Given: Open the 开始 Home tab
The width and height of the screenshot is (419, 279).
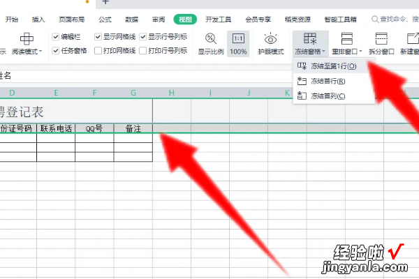Looking at the screenshot, I should point(12,20).
